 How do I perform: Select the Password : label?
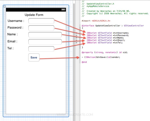(15, 27)
